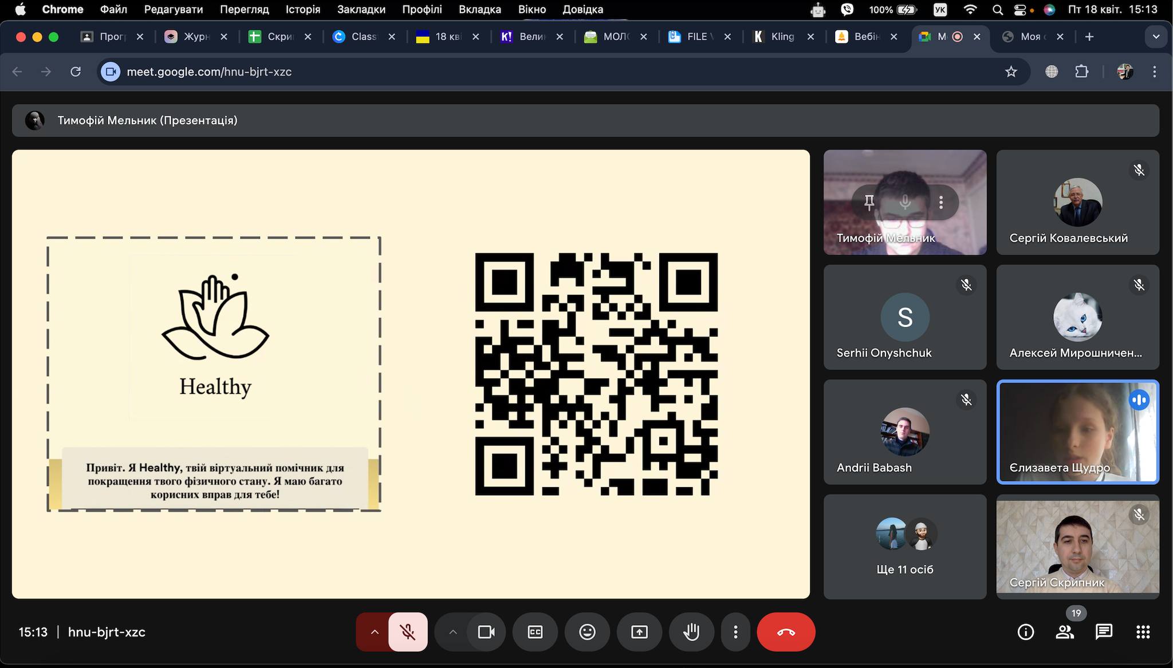Screen dimensions: 1173x668
Task: Close the Kling tab
Action: pos(810,37)
